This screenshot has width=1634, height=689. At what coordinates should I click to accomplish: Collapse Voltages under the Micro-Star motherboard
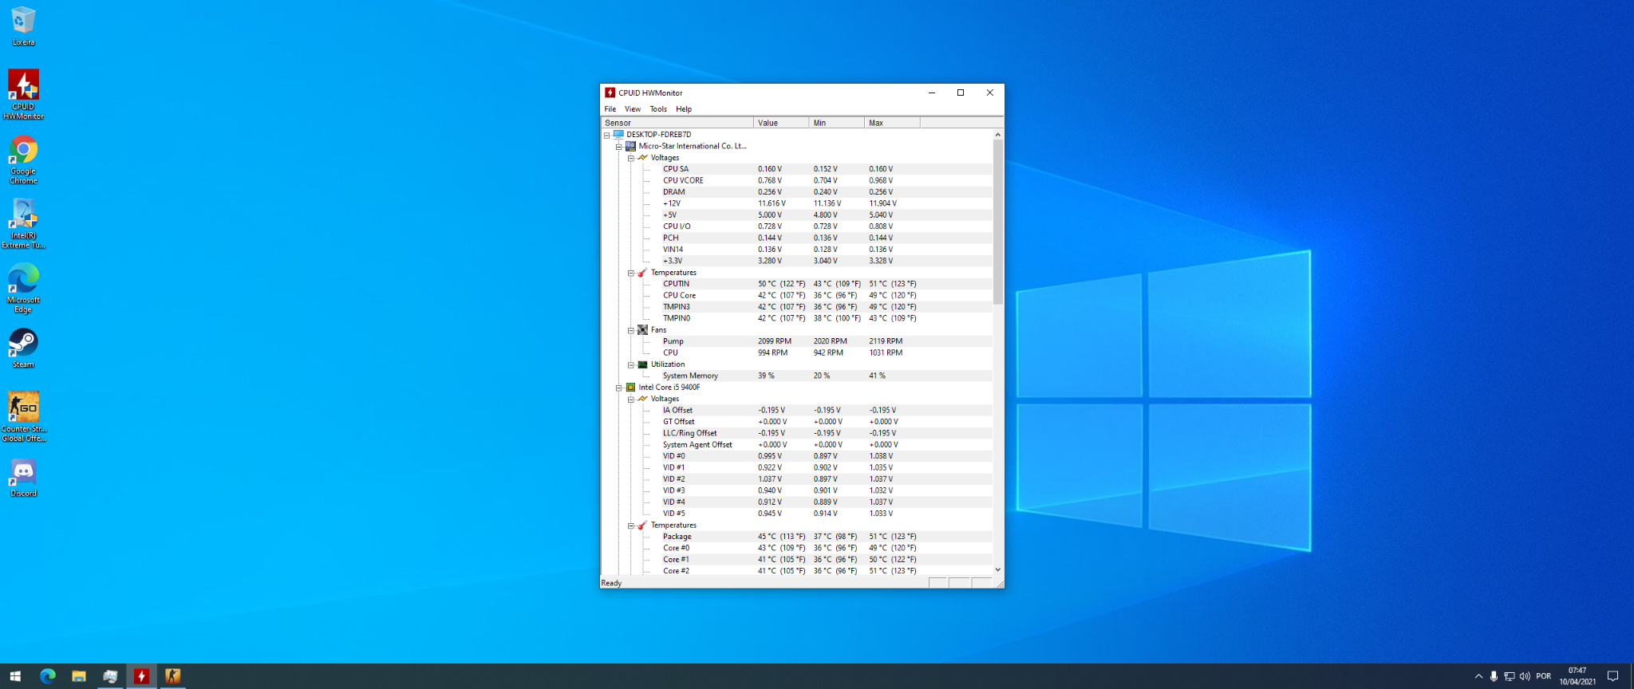[x=630, y=158]
